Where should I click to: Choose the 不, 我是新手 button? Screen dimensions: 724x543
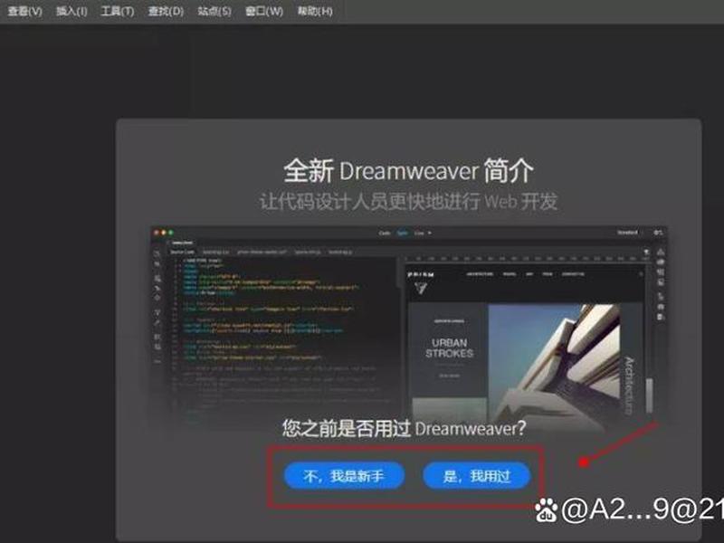click(x=344, y=476)
